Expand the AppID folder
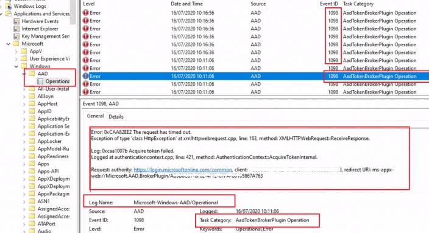 pos(24,111)
